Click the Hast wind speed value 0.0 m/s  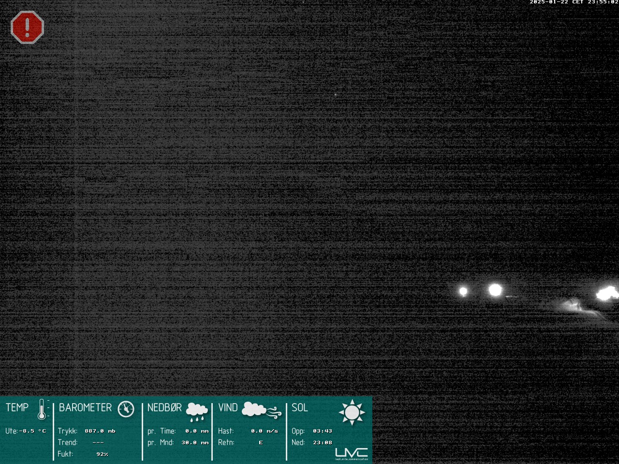pyautogui.click(x=265, y=431)
